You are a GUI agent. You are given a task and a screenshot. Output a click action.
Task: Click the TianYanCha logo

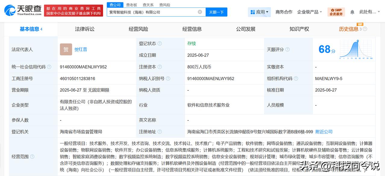point(23,11)
